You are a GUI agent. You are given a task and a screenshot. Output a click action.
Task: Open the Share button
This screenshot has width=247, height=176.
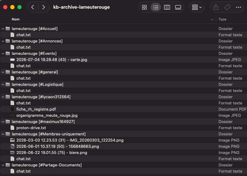coord(216,7)
